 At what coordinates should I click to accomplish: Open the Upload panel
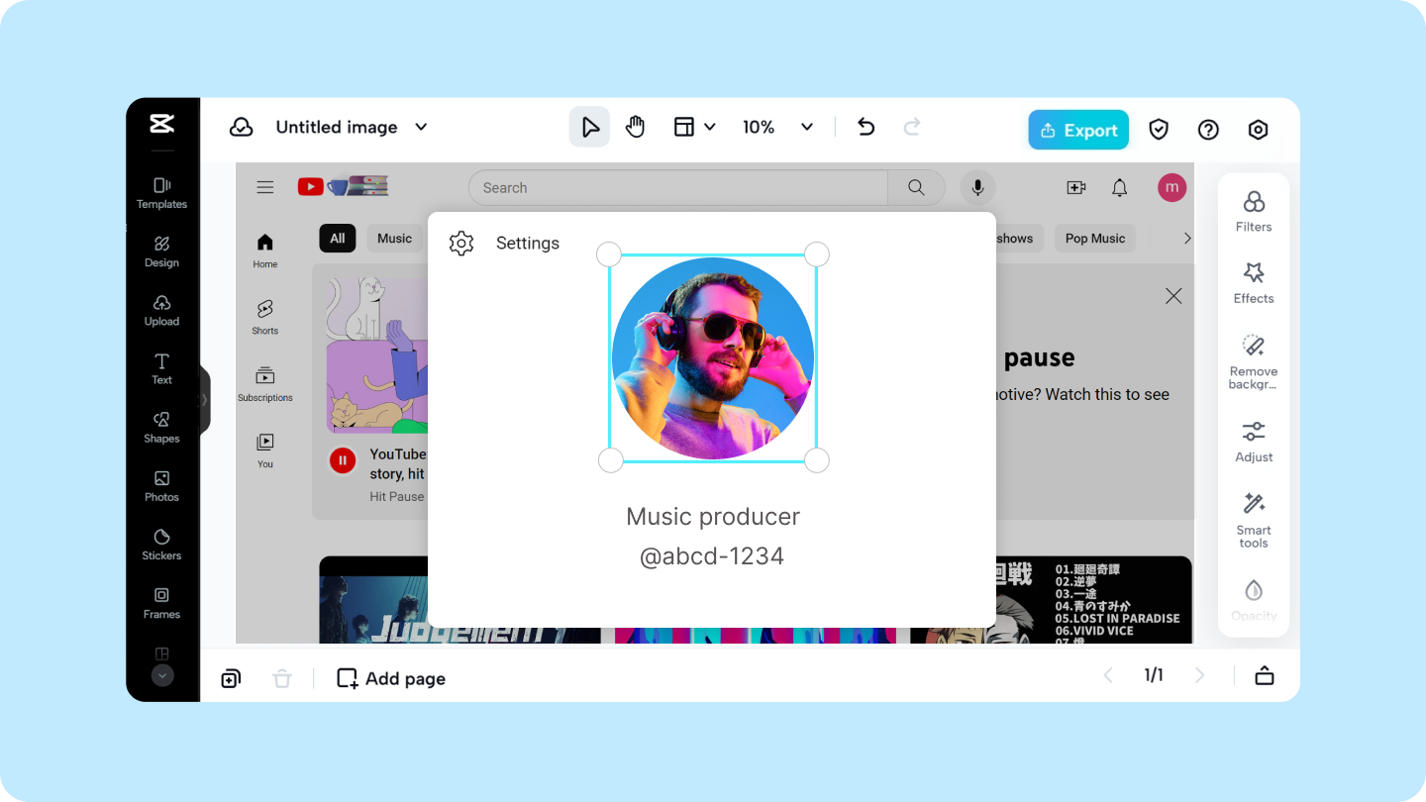161,310
